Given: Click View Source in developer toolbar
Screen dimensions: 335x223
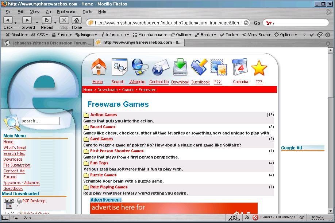Looking at the screenshot, I should pos(257,35).
